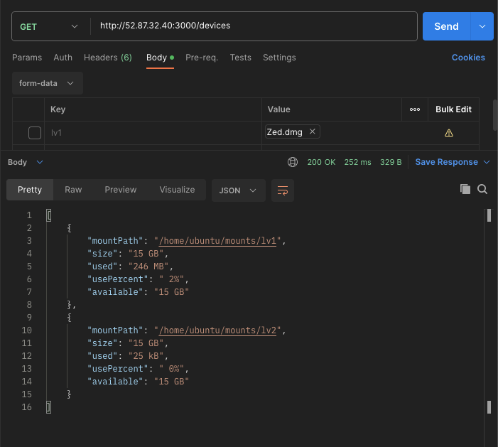Remove Zed.dmg file with the X icon
498x447 pixels.
click(x=312, y=131)
